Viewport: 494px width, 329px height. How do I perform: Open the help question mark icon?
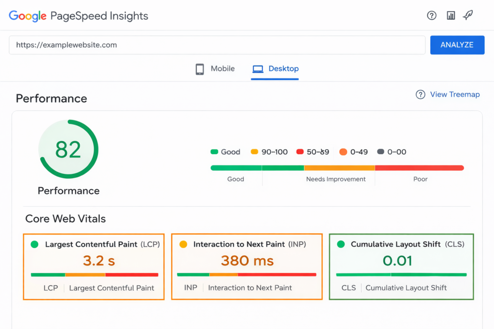pos(431,15)
